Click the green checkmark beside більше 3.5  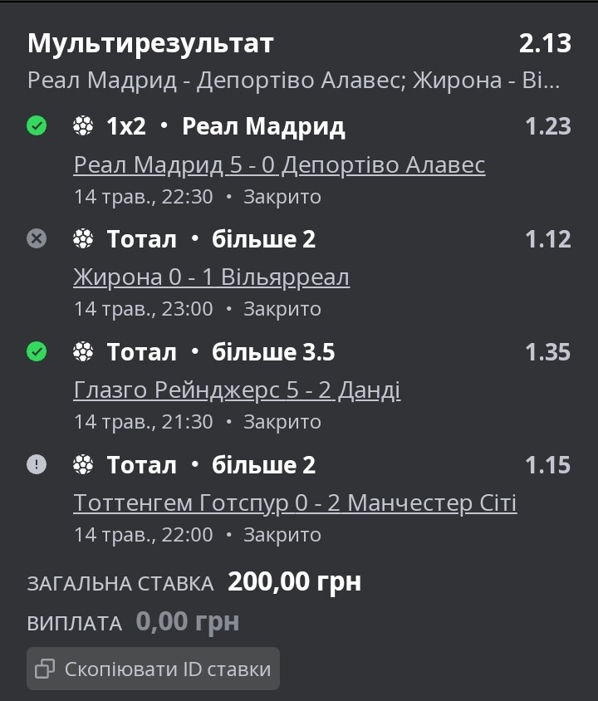pyautogui.click(x=37, y=351)
